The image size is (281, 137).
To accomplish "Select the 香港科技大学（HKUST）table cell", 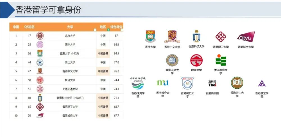I will [x=70, y=98].
